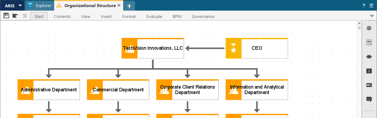The width and height of the screenshot is (377, 118).
Task: Open the Start ribbon tab
Action: coord(39,16)
